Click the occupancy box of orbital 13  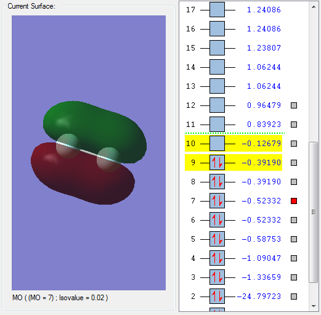pos(217,86)
